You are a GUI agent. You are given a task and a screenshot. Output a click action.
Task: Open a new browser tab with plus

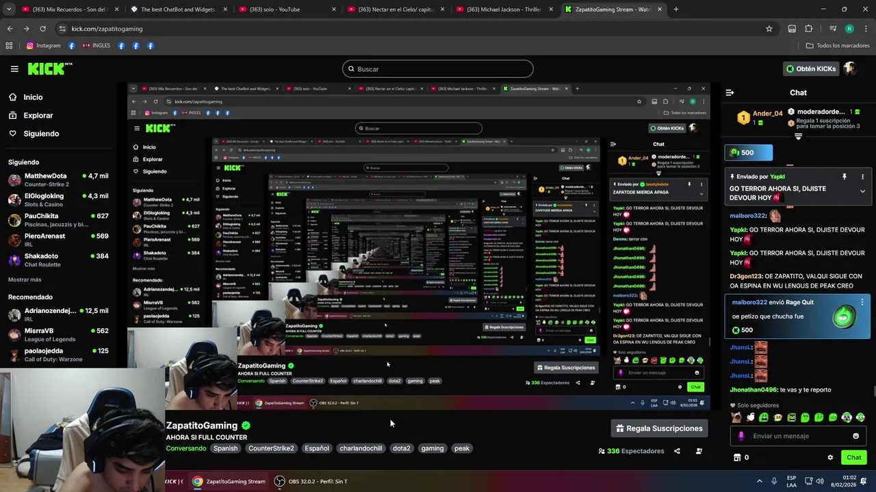coord(675,10)
